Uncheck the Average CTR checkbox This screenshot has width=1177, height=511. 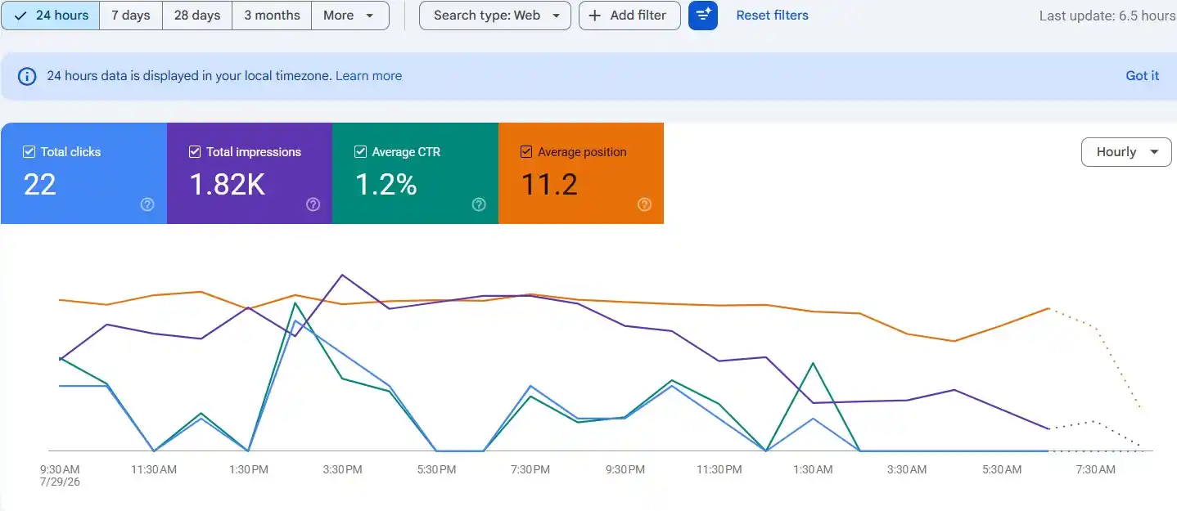click(x=360, y=151)
